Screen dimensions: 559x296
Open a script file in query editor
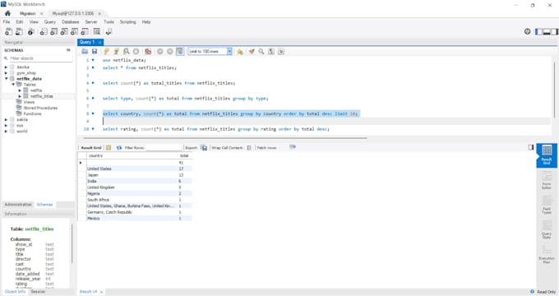pos(85,51)
